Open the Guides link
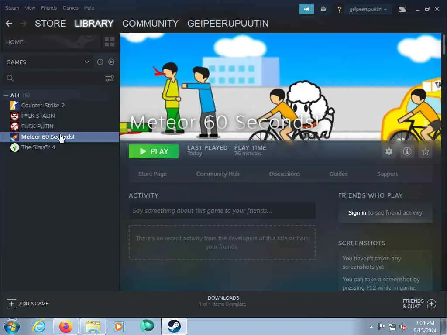The image size is (447, 335). 338,174
